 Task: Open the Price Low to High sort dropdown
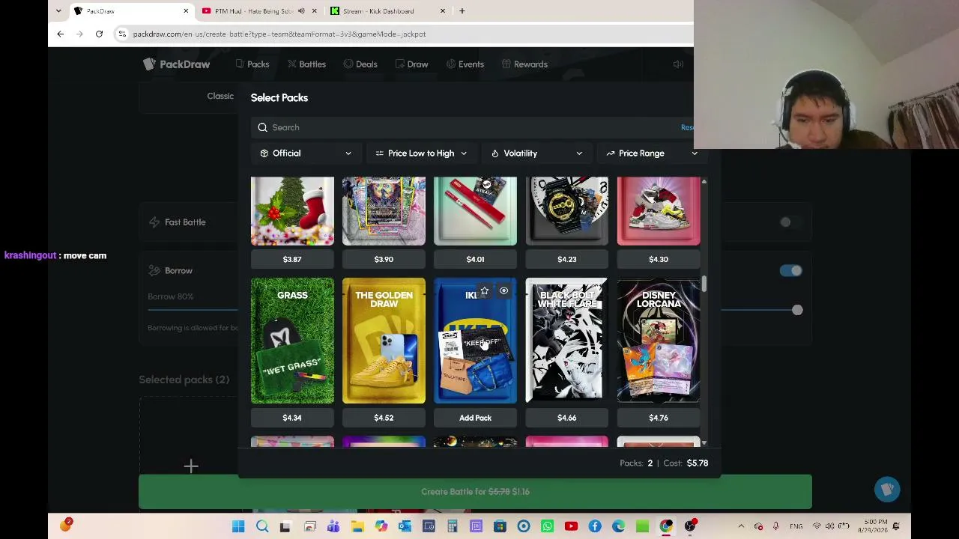421,153
